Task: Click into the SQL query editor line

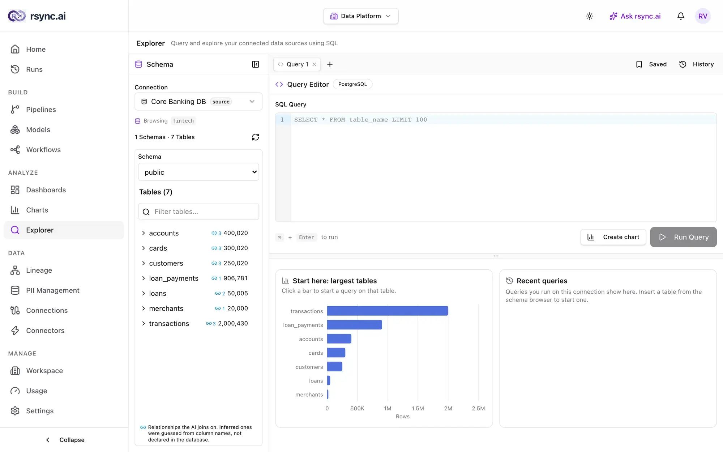Action: (504, 120)
